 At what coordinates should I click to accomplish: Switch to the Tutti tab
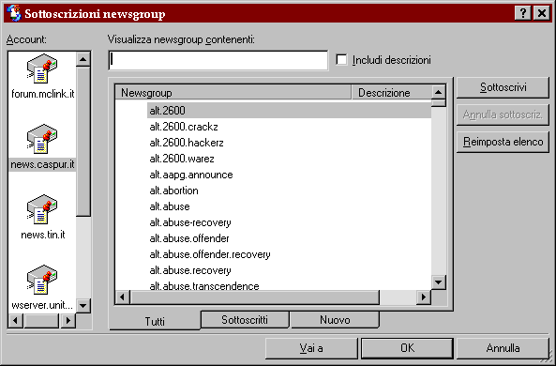[x=155, y=321]
